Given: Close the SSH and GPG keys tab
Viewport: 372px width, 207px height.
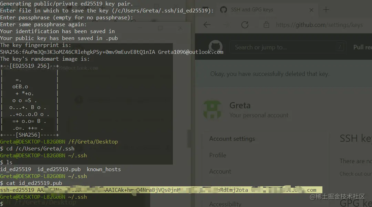Looking at the screenshot, I should click(x=311, y=10).
